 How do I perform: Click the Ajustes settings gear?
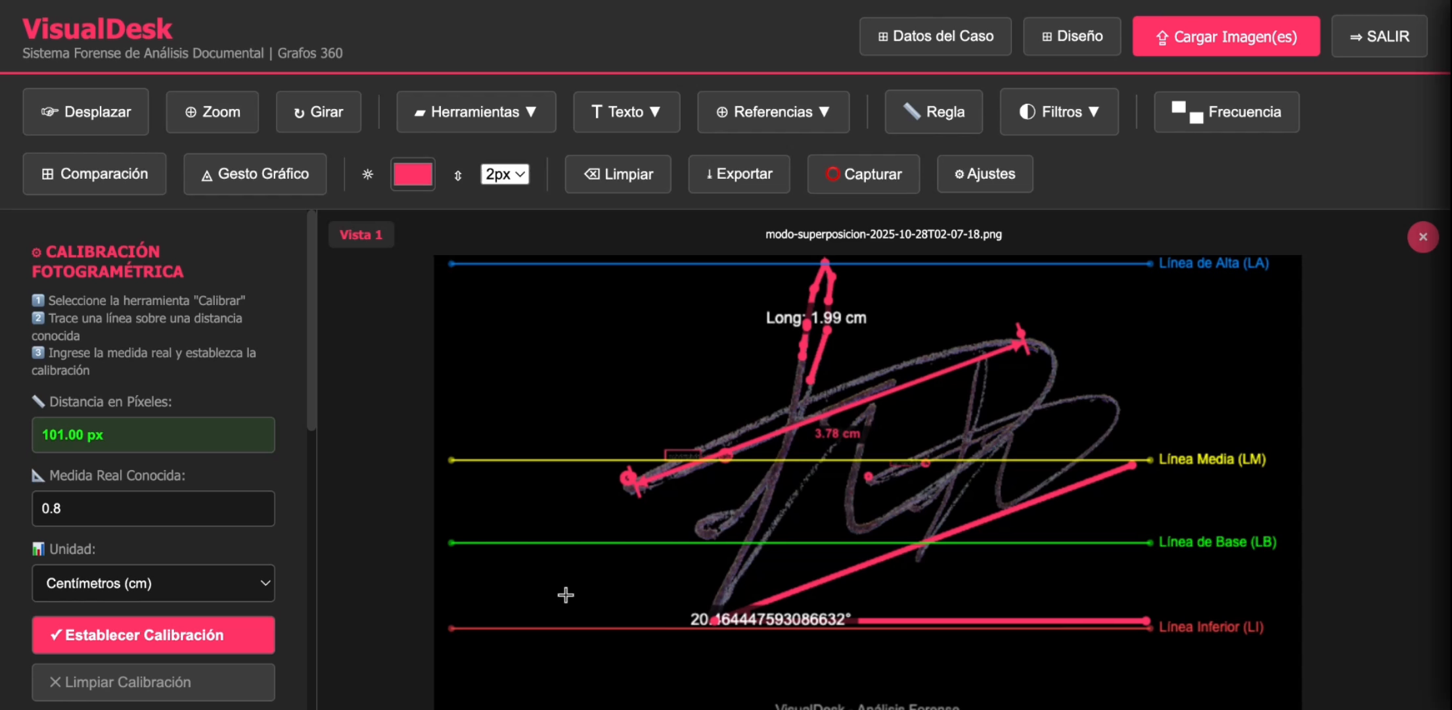pos(984,174)
